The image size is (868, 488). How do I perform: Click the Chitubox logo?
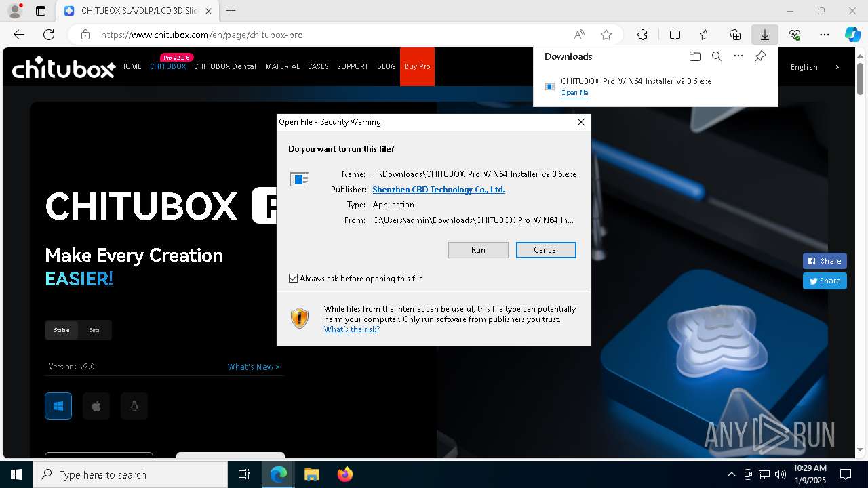pyautogui.click(x=63, y=67)
